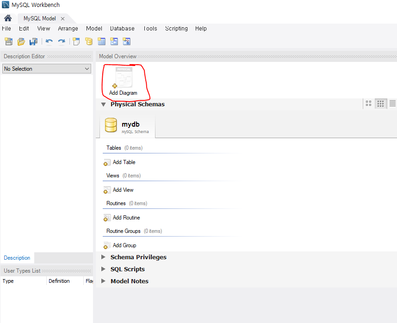This screenshot has height=323, width=397.
Task: Expand the SQL Scripts section
Action: 103,269
